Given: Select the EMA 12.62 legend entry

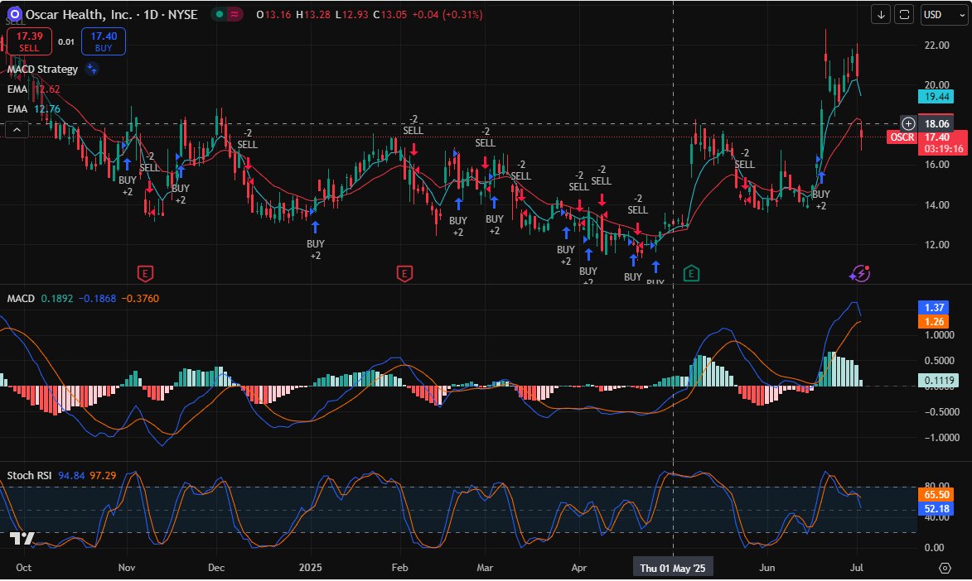Looking at the screenshot, I should coord(33,89).
